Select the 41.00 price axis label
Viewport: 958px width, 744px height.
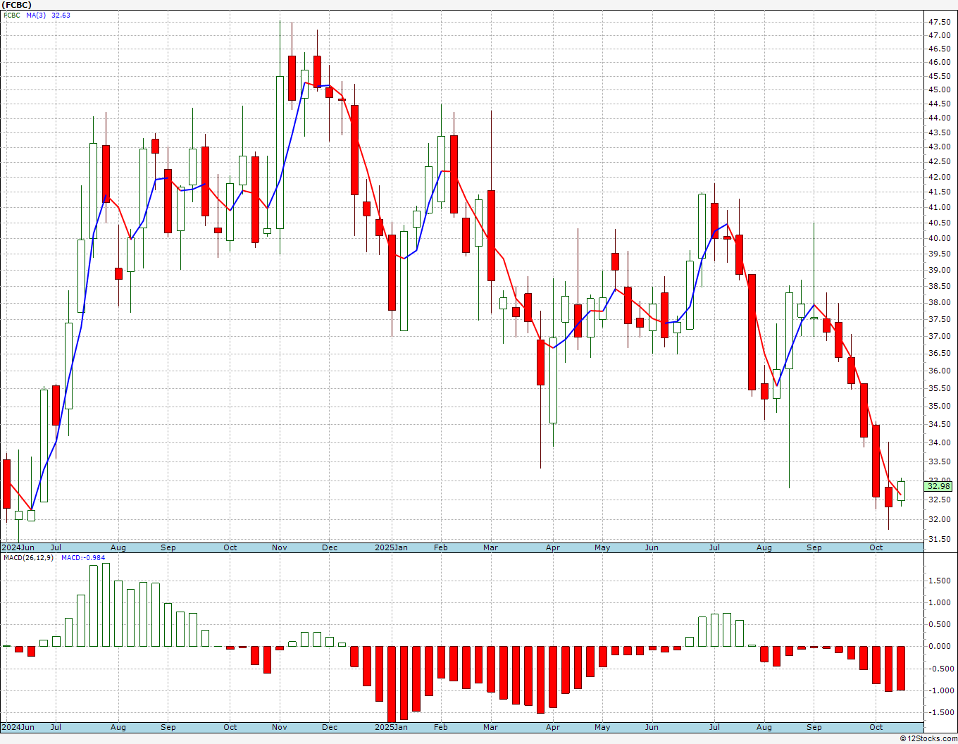[939, 207]
